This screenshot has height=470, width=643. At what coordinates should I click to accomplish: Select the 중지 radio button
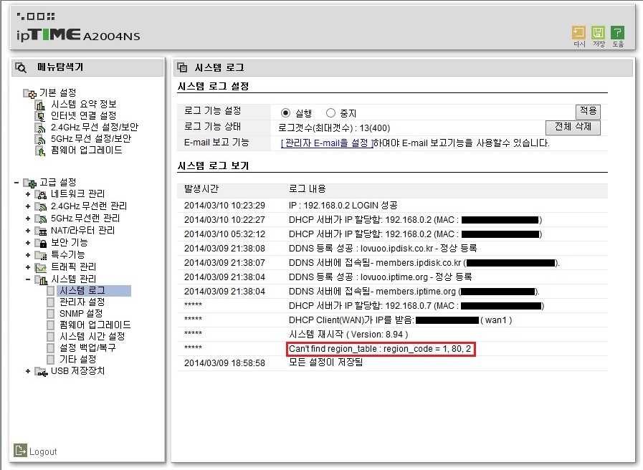click(330, 112)
